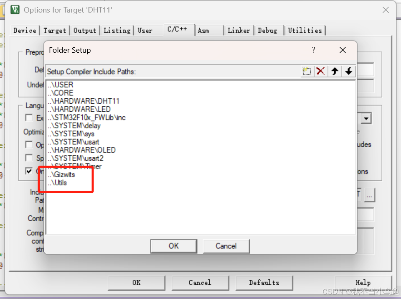Close the Folder Setup dialog
401x299 pixels.
343,50
